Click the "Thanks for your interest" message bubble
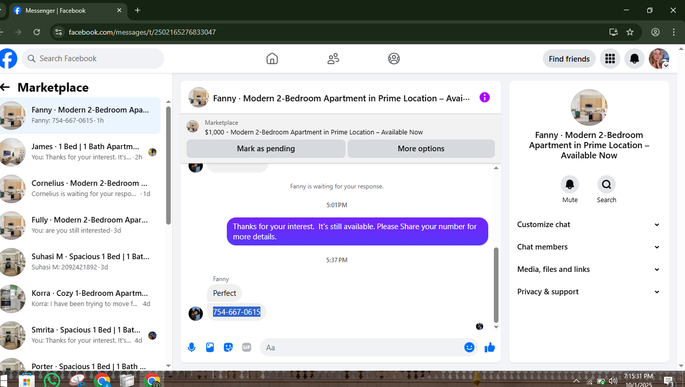 (x=357, y=232)
